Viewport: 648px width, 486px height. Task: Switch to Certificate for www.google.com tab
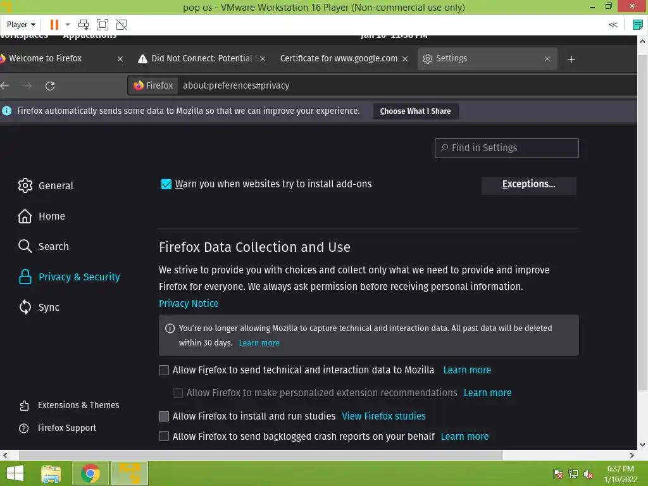click(339, 59)
